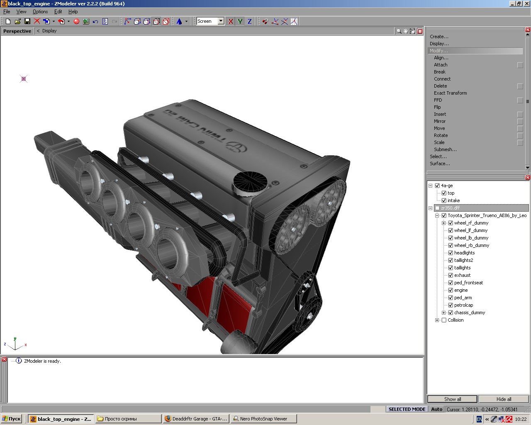Toggle the Z axis constraint button
The image size is (531, 425).
[249, 21]
